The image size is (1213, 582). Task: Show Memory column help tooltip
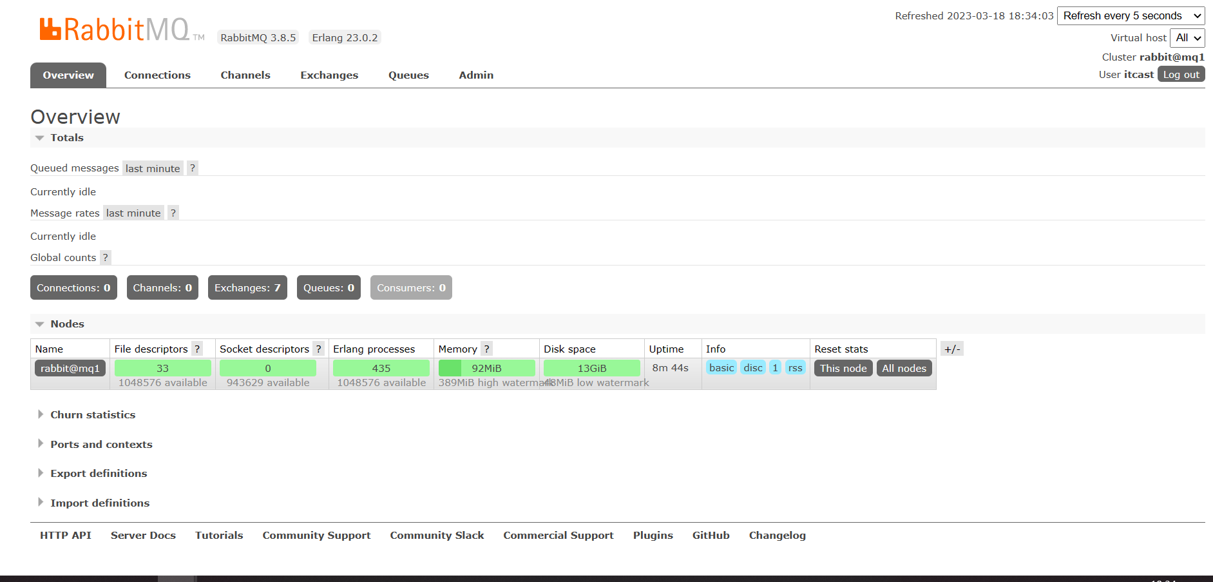[x=487, y=349]
